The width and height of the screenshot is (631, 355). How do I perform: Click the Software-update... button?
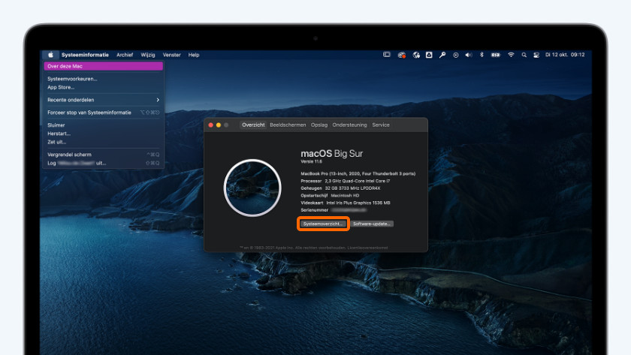372,224
